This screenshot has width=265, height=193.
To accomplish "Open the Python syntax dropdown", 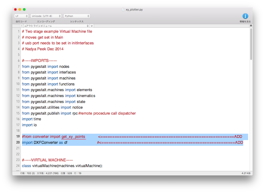I will 77,16.
